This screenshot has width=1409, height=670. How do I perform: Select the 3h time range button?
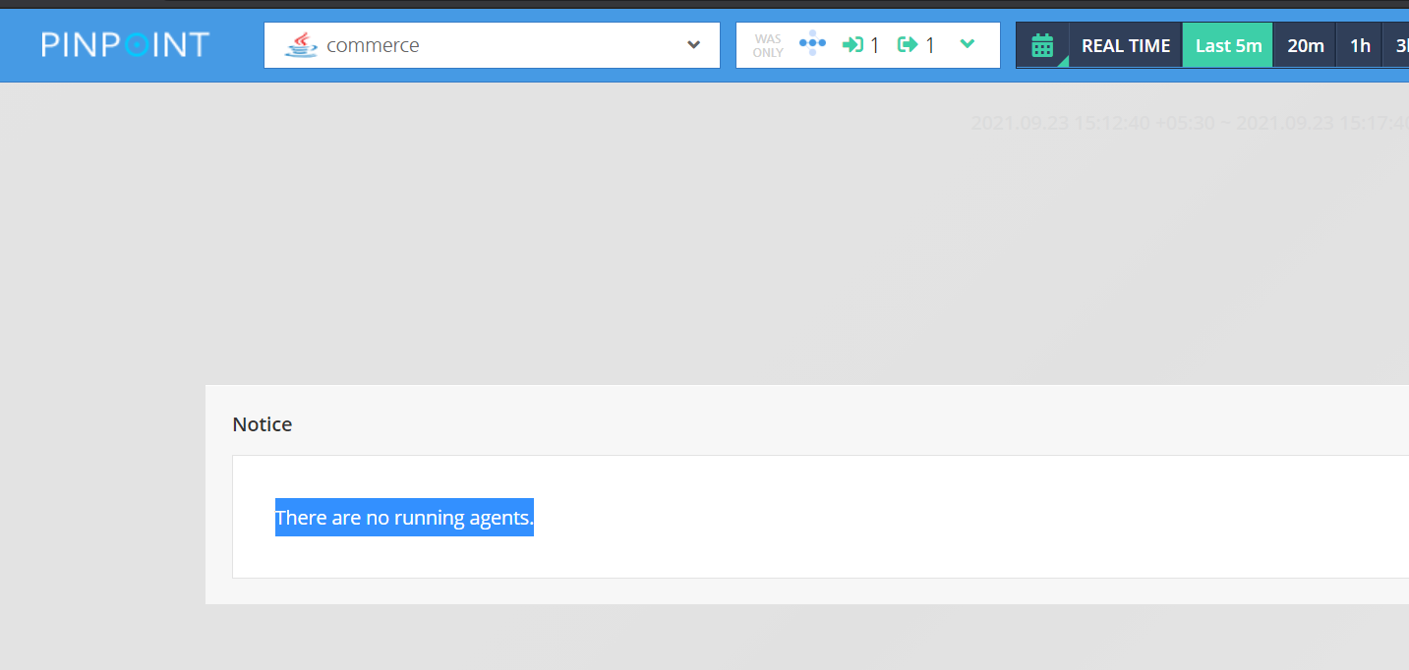[1400, 44]
